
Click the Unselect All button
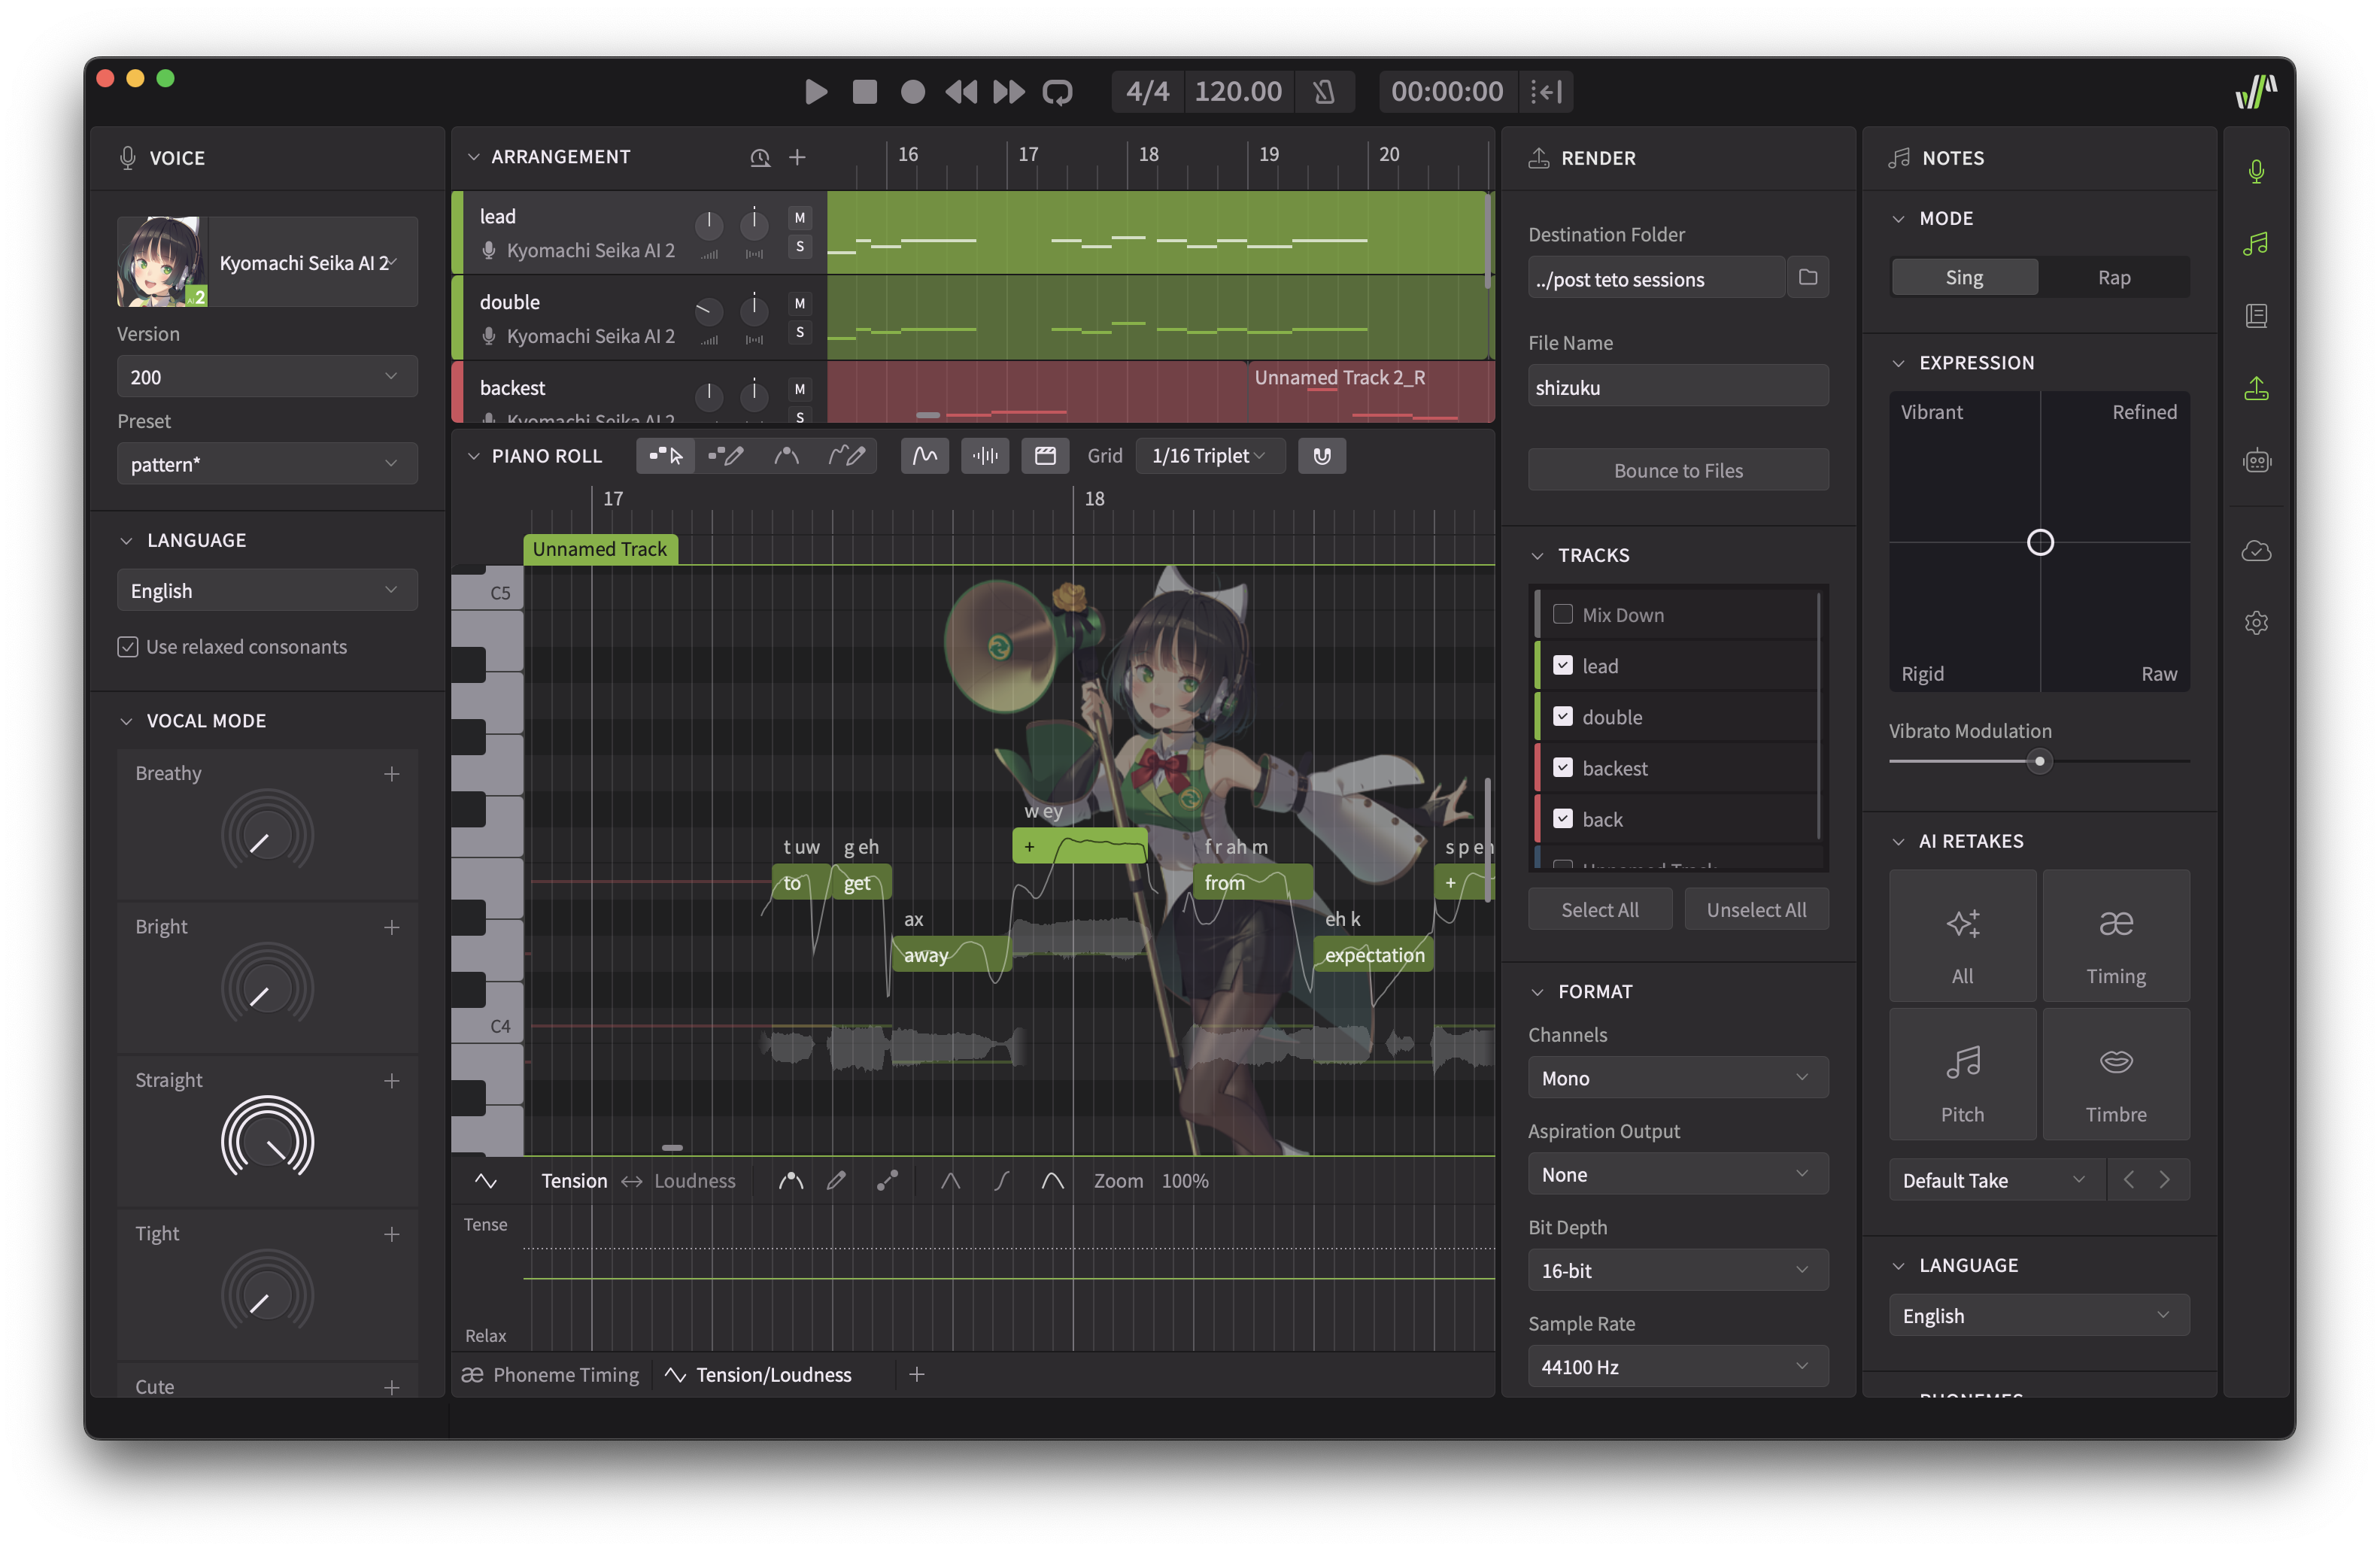coord(1756,910)
